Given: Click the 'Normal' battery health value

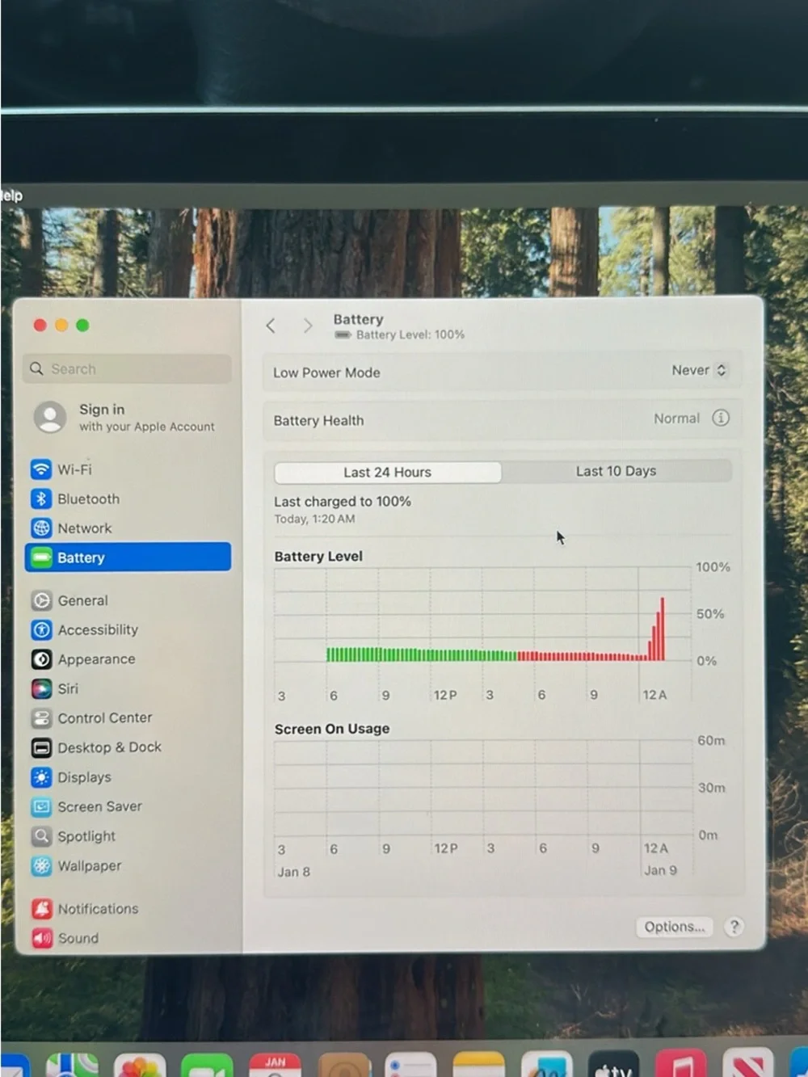Looking at the screenshot, I should click(x=676, y=419).
